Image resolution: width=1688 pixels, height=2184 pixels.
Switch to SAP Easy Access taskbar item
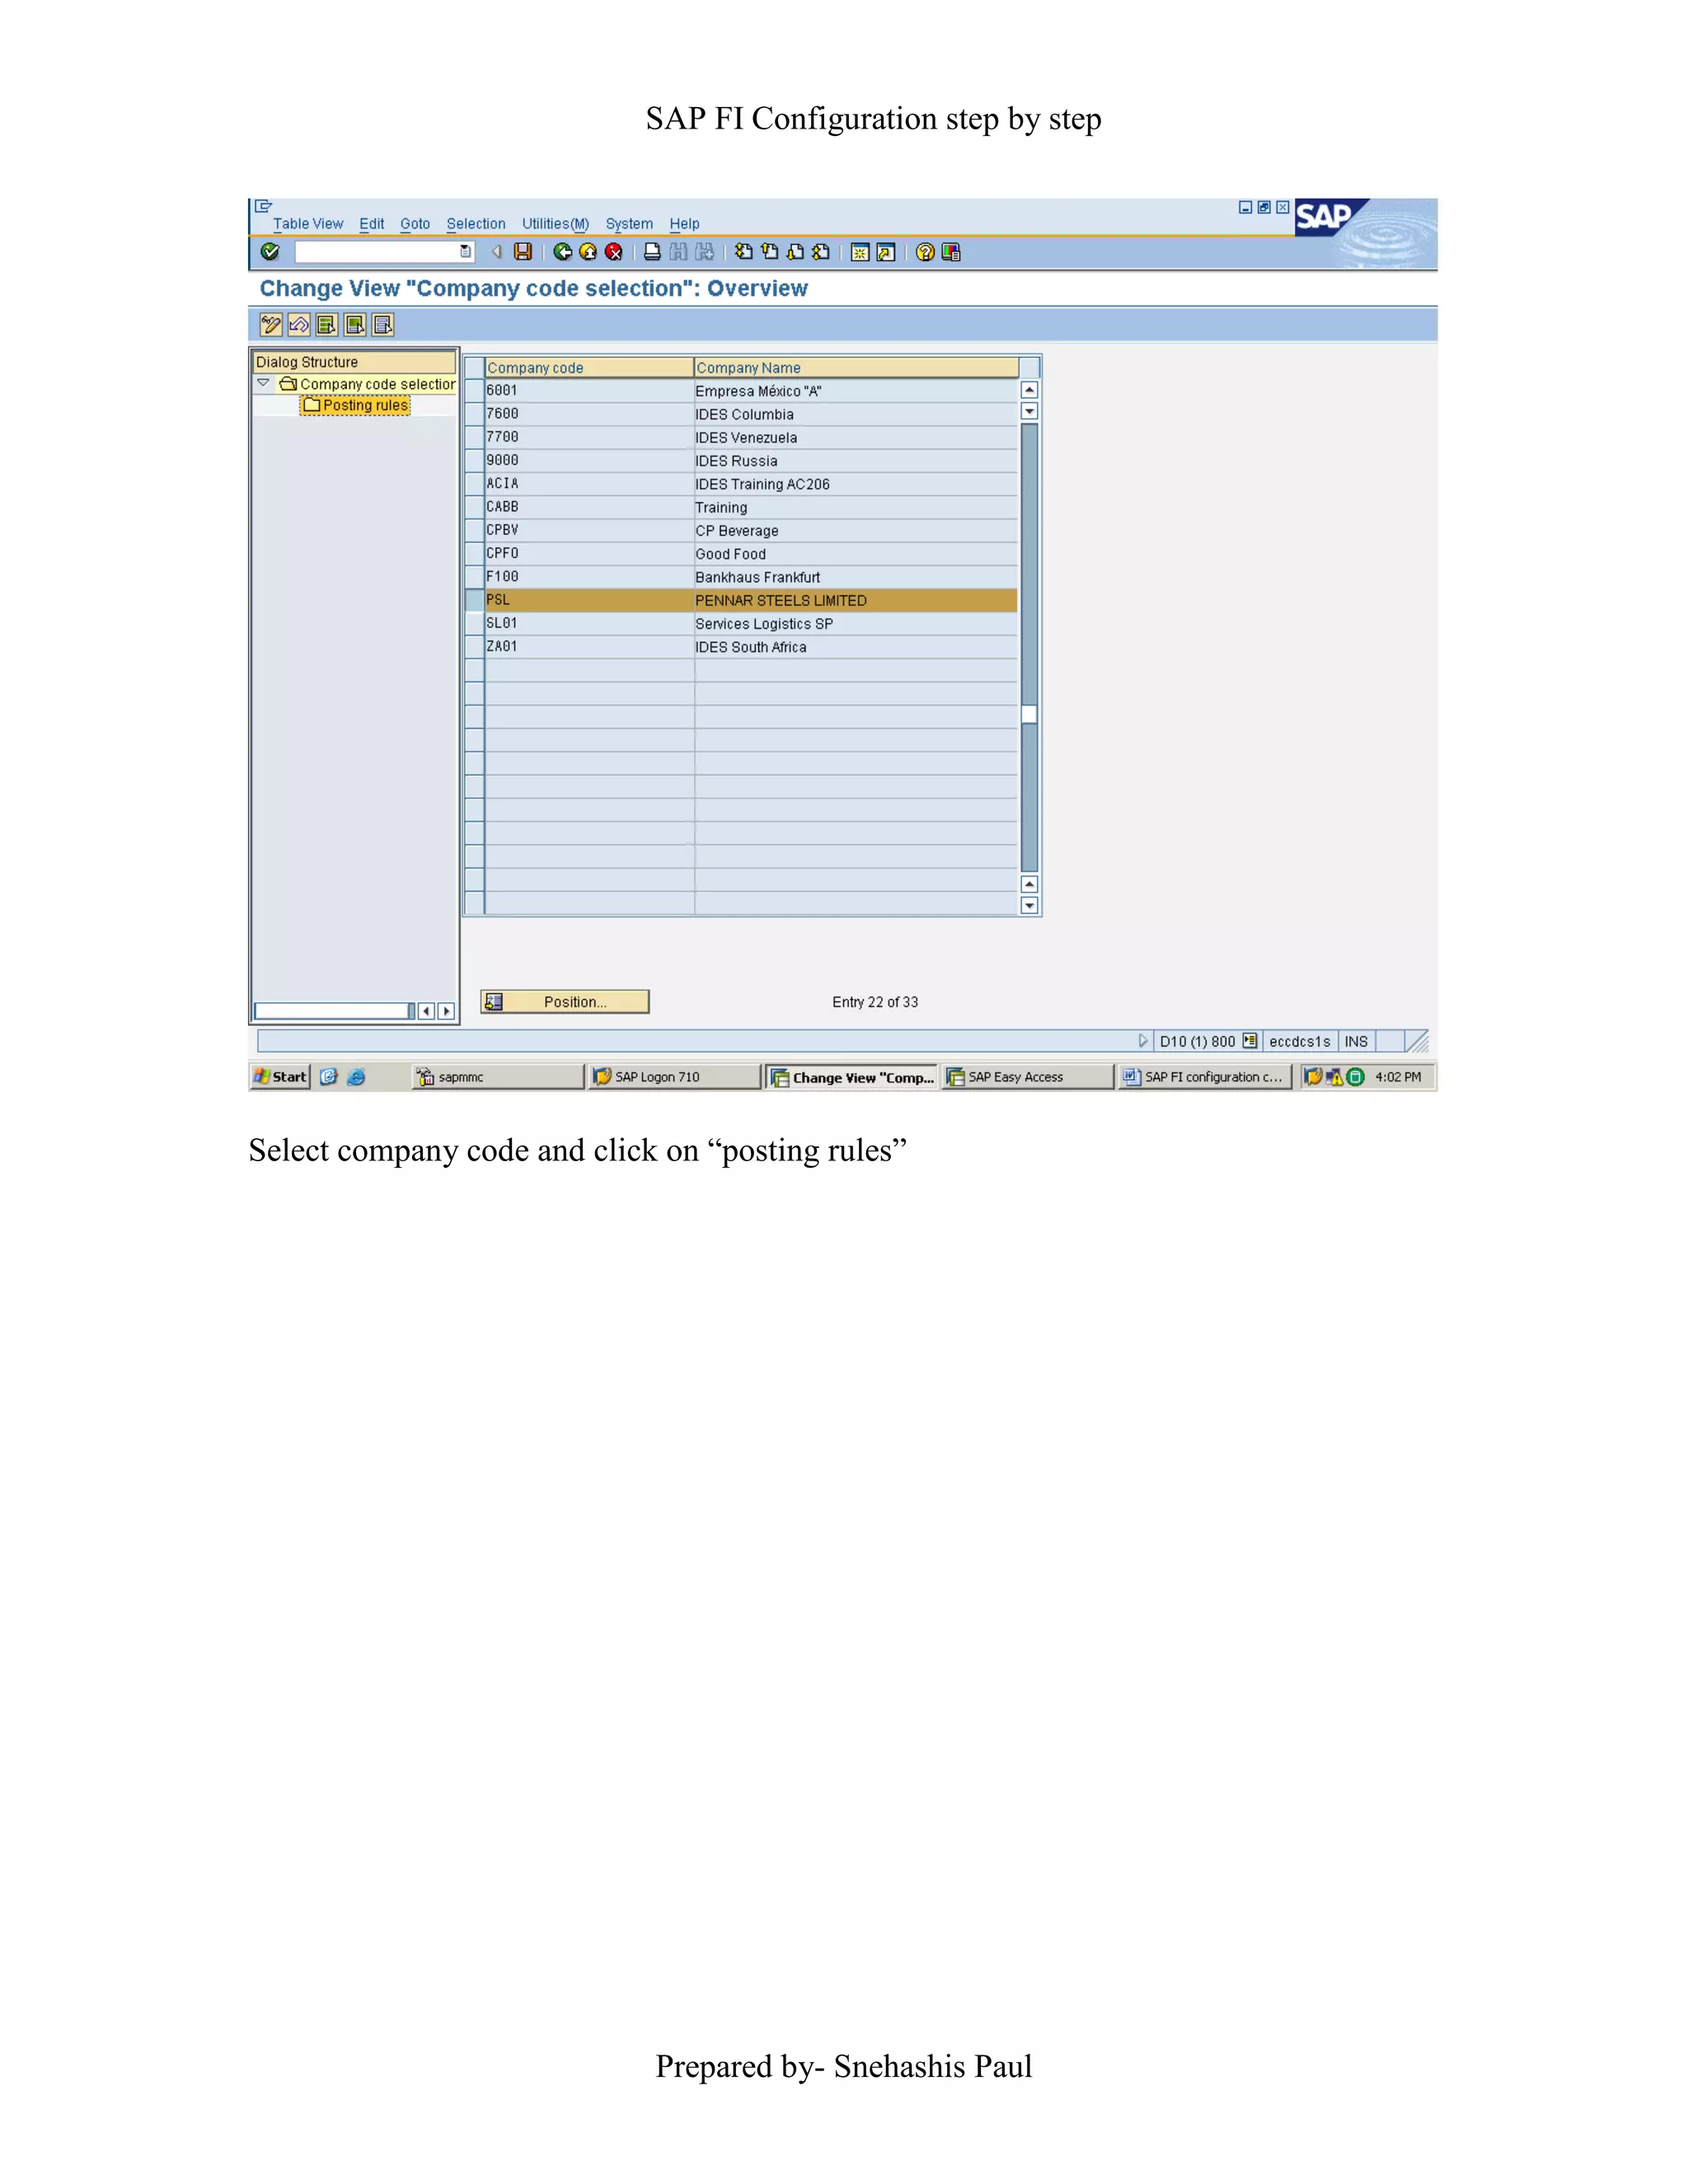point(1029,1077)
